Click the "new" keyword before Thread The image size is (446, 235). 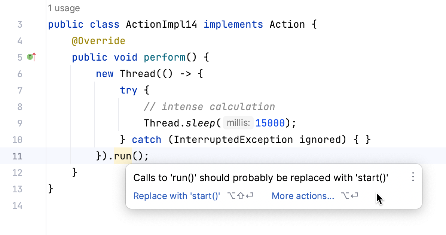click(x=104, y=74)
